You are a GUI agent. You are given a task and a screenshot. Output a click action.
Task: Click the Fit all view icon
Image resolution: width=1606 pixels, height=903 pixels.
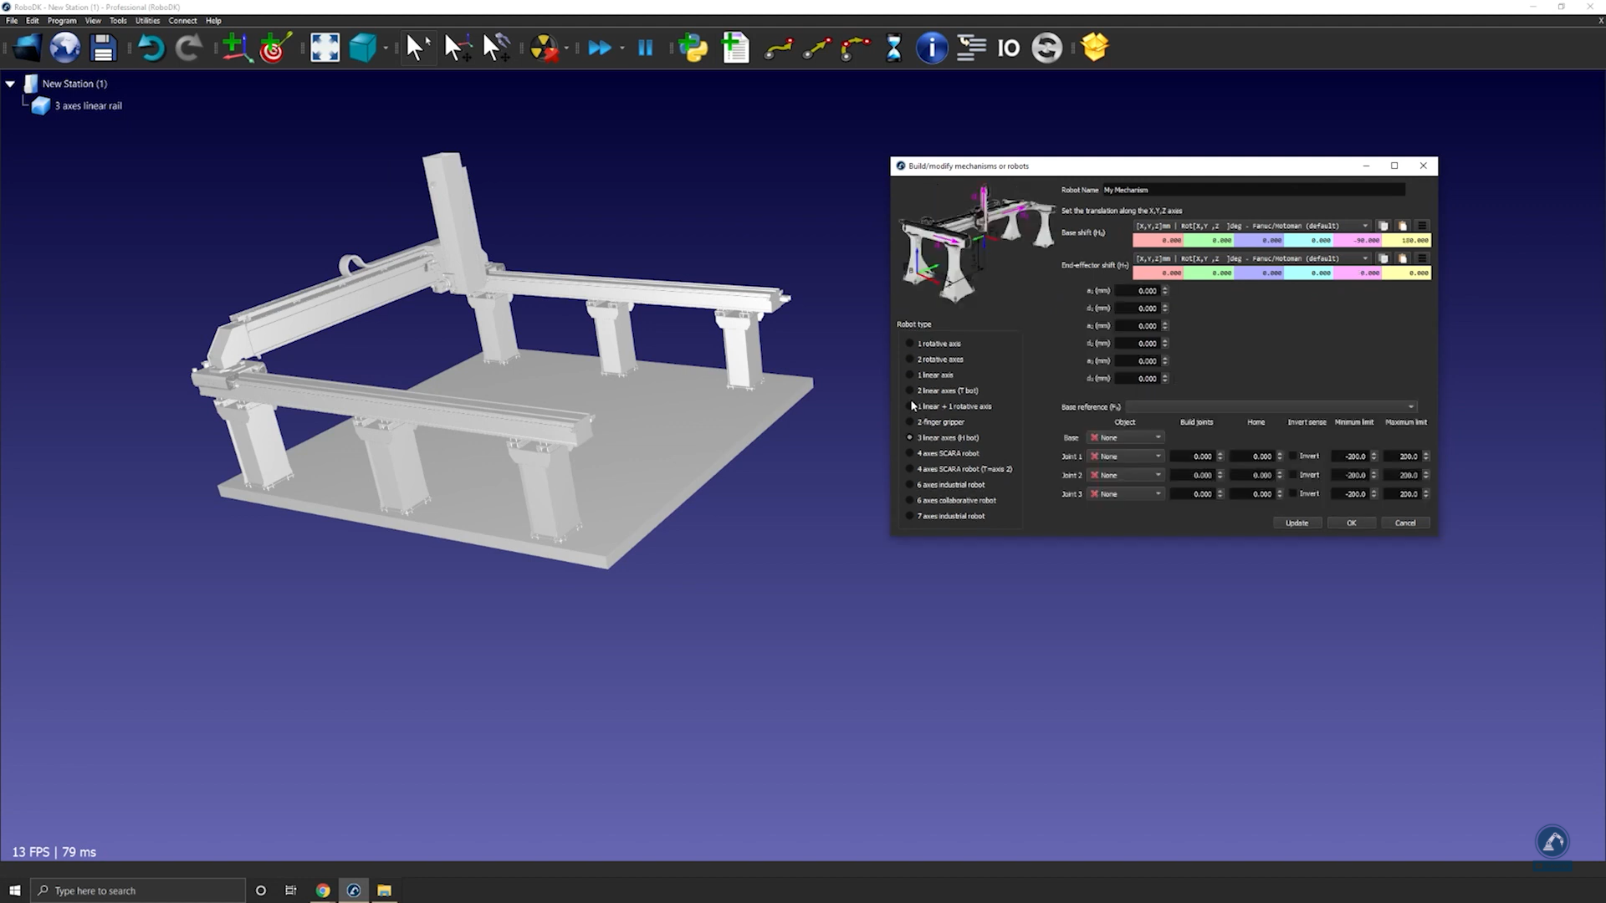(x=325, y=48)
